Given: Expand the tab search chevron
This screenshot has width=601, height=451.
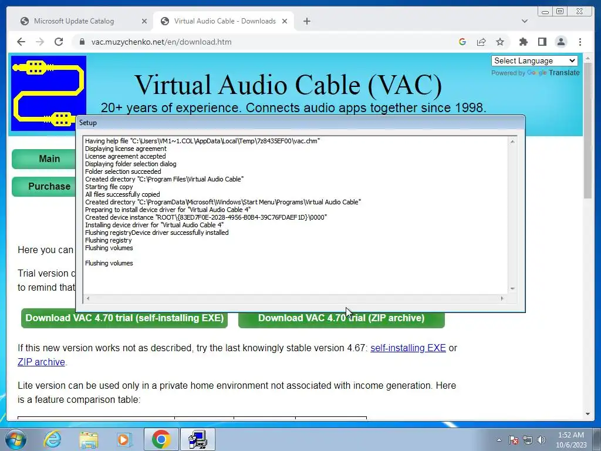Looking at the screenshot, I should click(525, 21).
